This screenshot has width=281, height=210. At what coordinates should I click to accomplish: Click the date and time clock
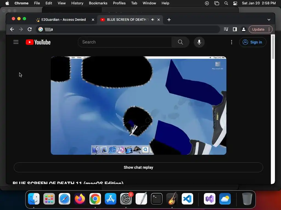pyautogui.click(x=258, y=3)
